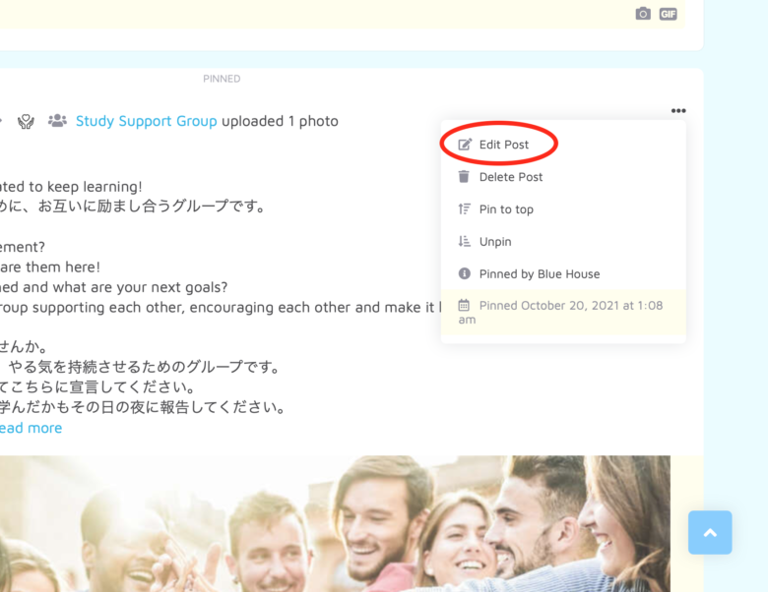Click the info icon beside Pinned by Blue House
The image size is (768, 592).
[x=465, y=274]
